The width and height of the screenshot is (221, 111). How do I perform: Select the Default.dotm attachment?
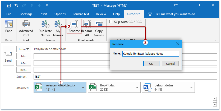pyautogui.click(x=168, y=87)
